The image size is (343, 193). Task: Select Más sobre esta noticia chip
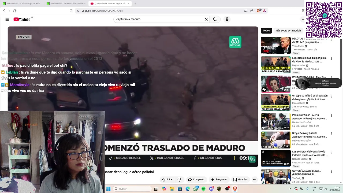tap(288, 31)
